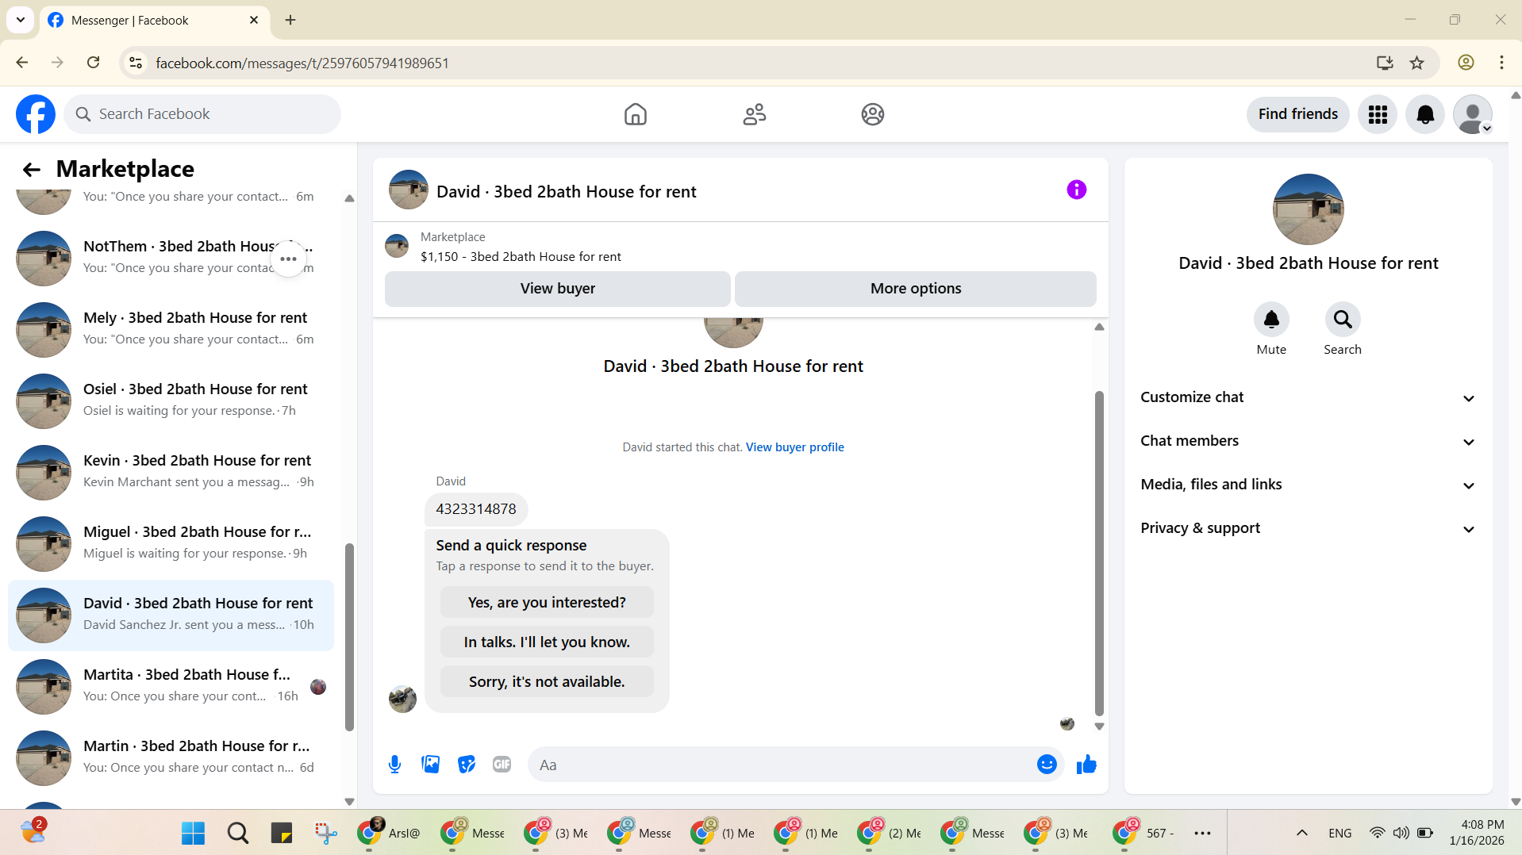
Task: Open the Facebook logo home link
Action: click(x=36, y=114)
